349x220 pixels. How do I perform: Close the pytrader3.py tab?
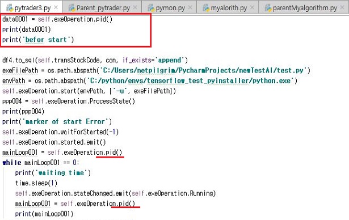pyautogui.click(x=56, y=7)
